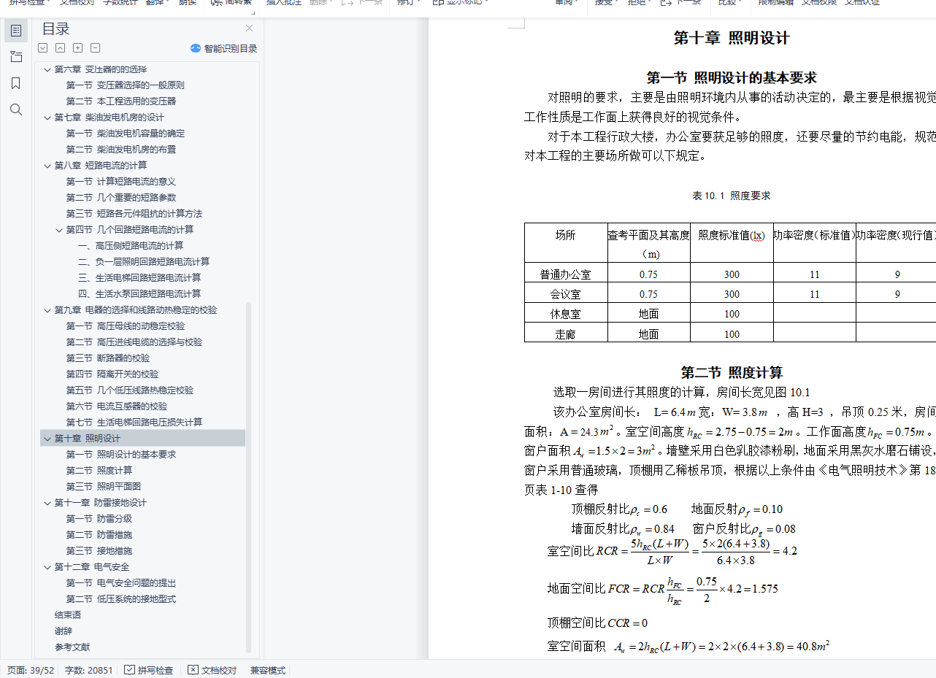Go to 第三节 接地措施
Screen dimensions: 936x678
pyautogui.click(x=99, y=551)
